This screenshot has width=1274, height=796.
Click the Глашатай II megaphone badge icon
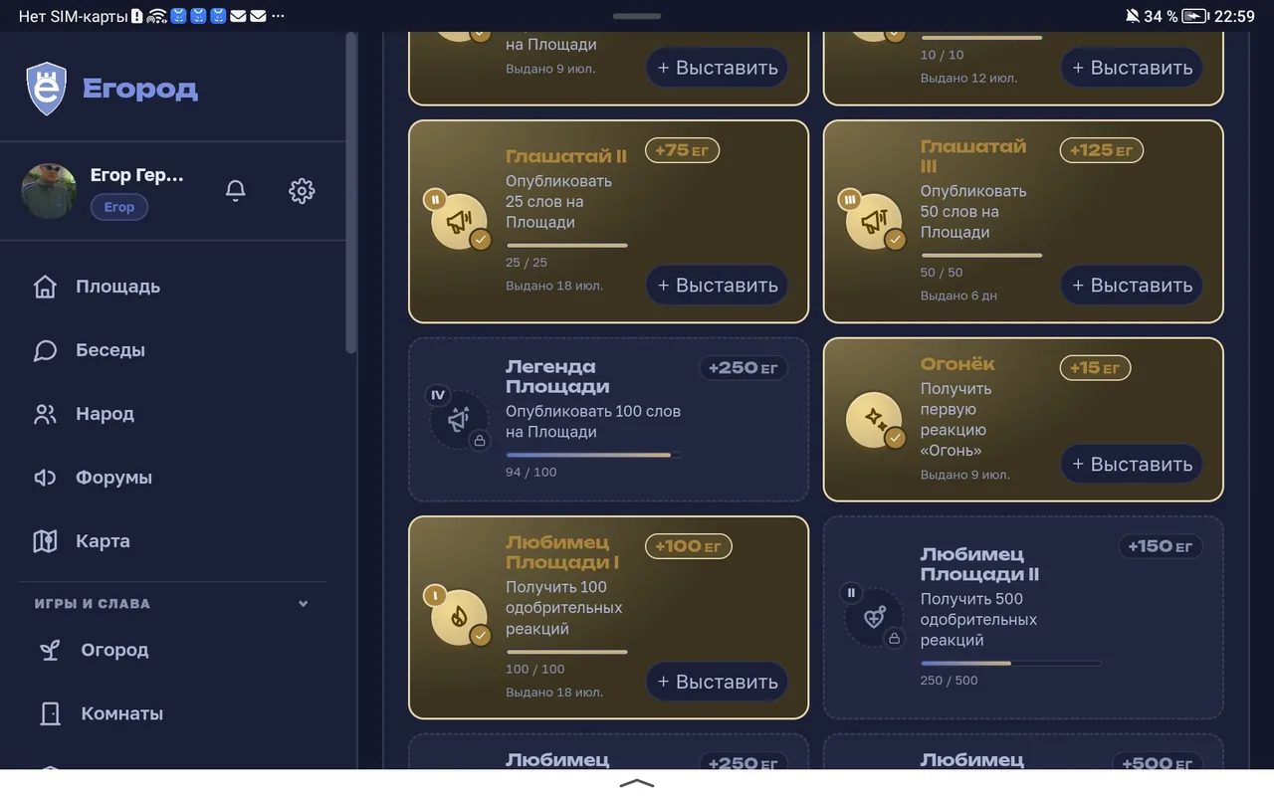459,221
